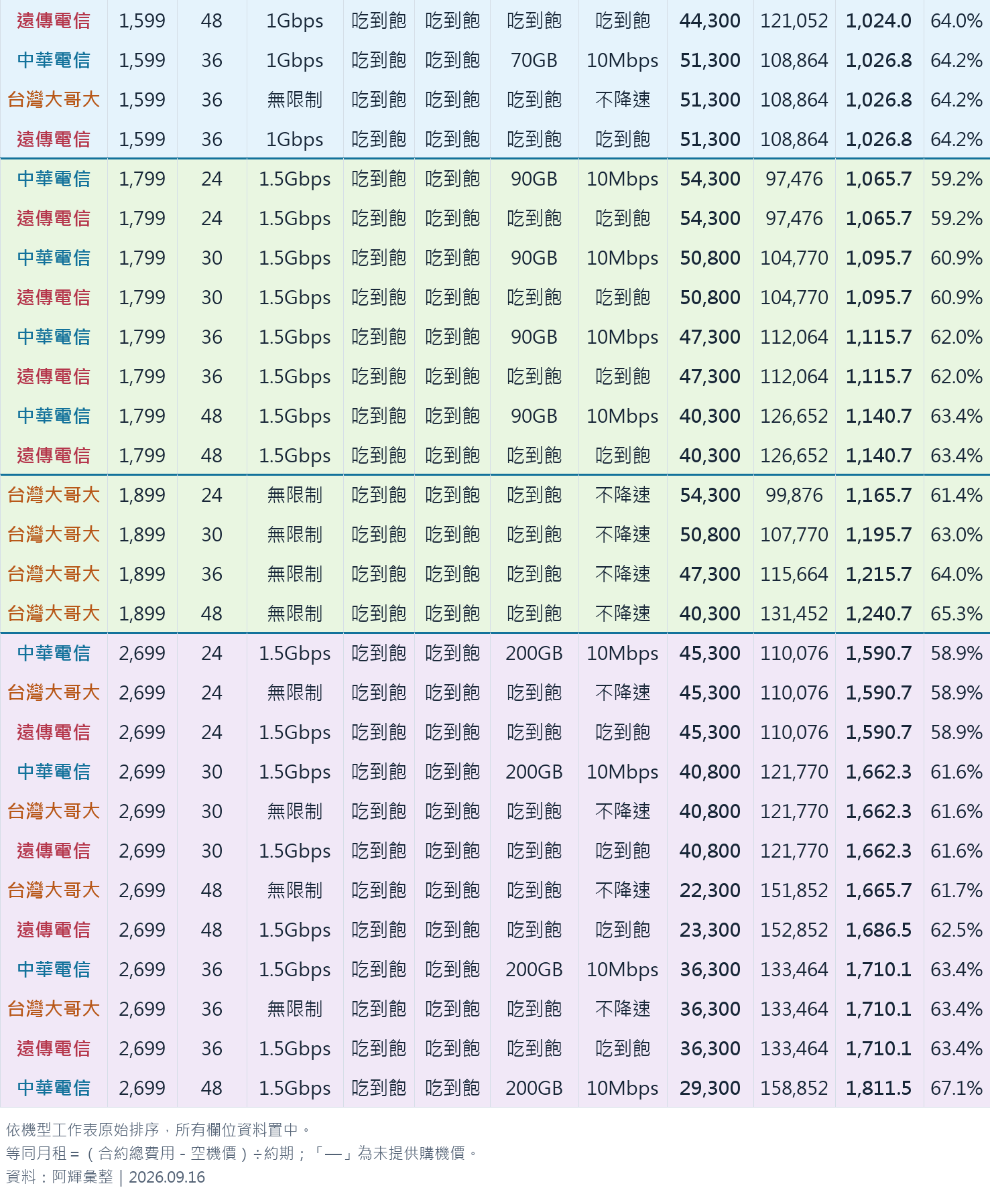990x1194 pixels.
Task: Click the 44,300 price in the top row
Action: tap(710, 21)
